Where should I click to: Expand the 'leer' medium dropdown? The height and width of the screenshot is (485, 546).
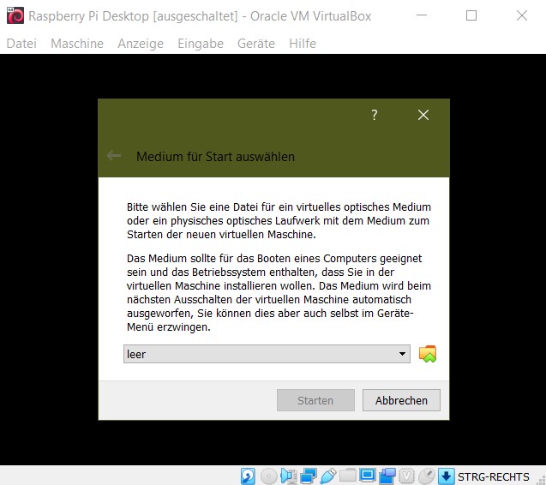(267, 354)
